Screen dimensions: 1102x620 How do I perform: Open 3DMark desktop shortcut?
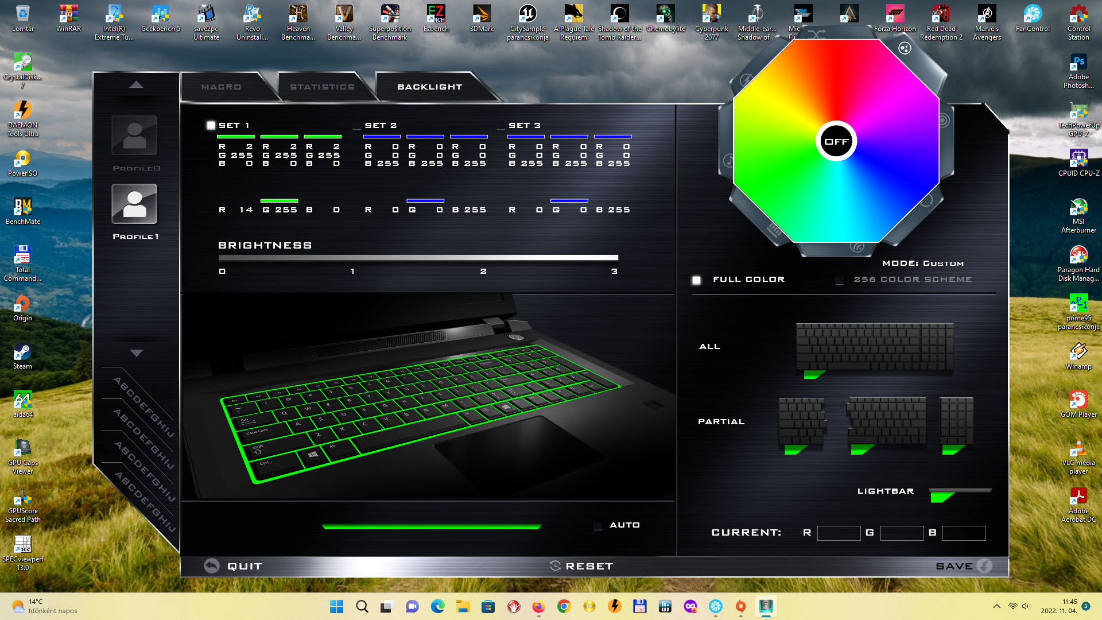[482, 18]
